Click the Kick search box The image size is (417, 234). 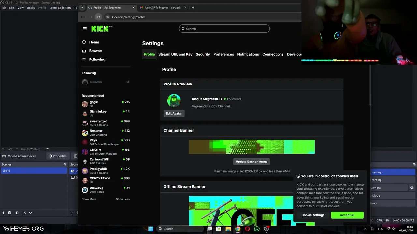click(224, 29)
